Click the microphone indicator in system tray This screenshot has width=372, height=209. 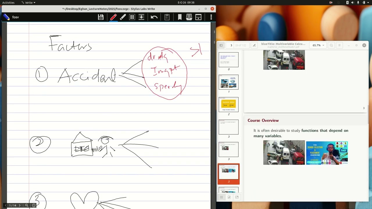click(358, 3)
